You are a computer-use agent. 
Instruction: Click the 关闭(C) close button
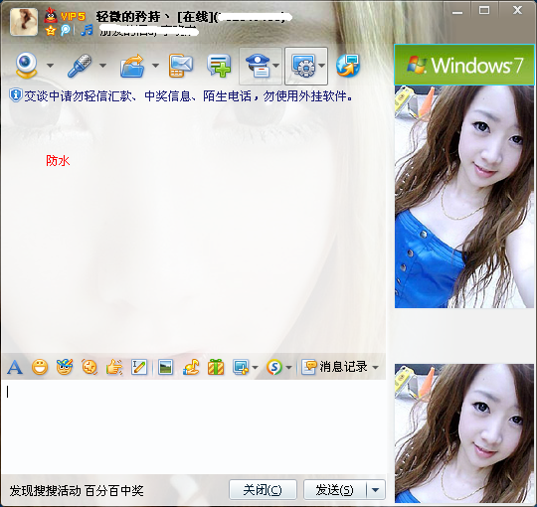pos(263,490)
